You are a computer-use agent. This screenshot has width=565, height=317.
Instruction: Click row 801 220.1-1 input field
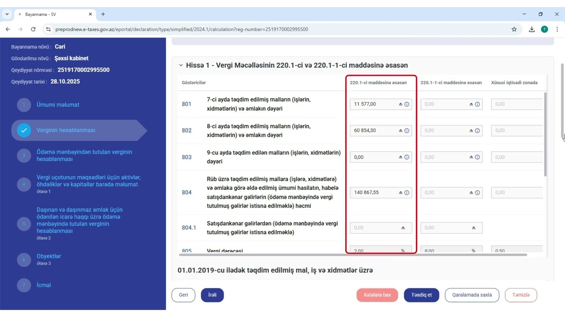452,104
